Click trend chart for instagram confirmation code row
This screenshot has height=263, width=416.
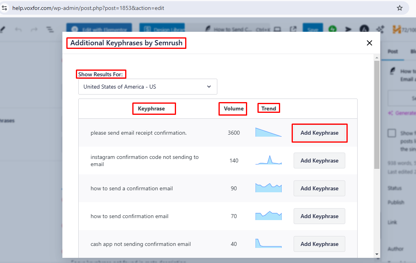pyautogui.click(x=269, y=160)
